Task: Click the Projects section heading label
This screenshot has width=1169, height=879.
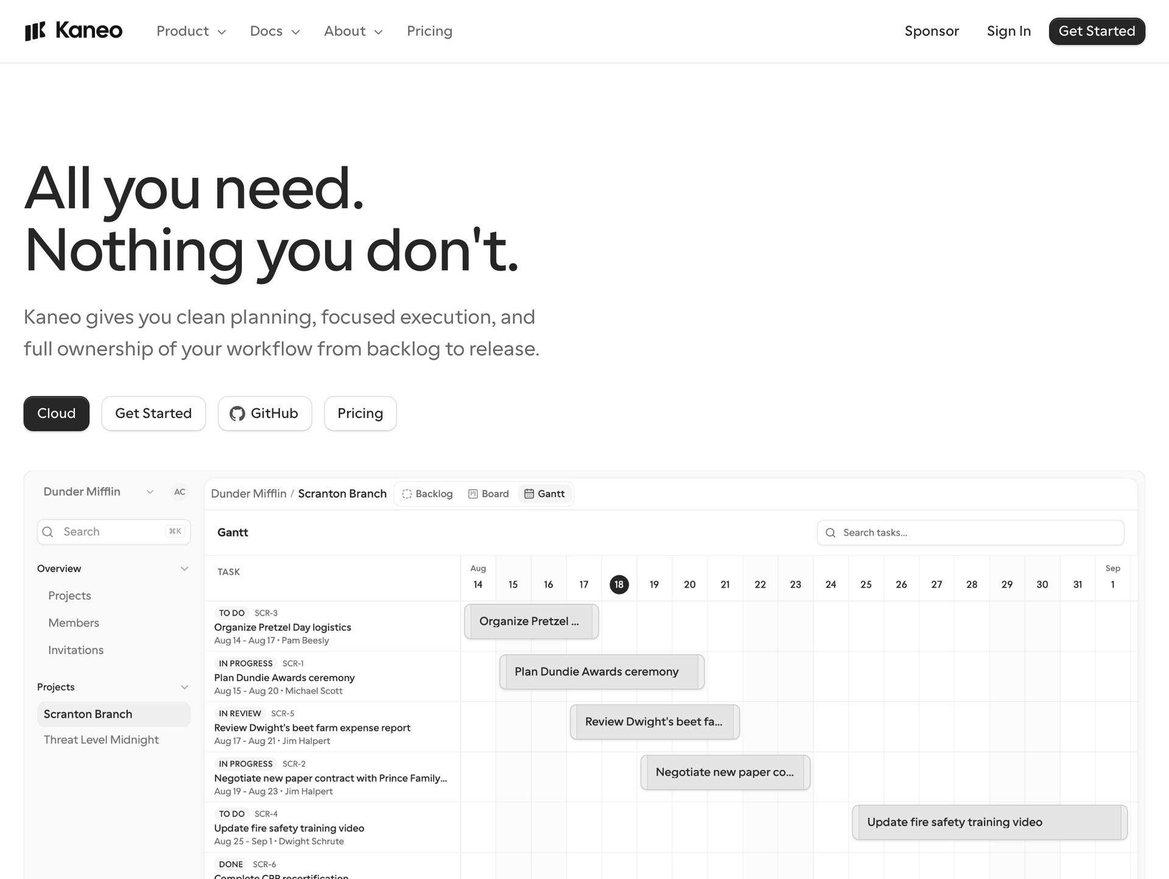Action: pos(56,687)
